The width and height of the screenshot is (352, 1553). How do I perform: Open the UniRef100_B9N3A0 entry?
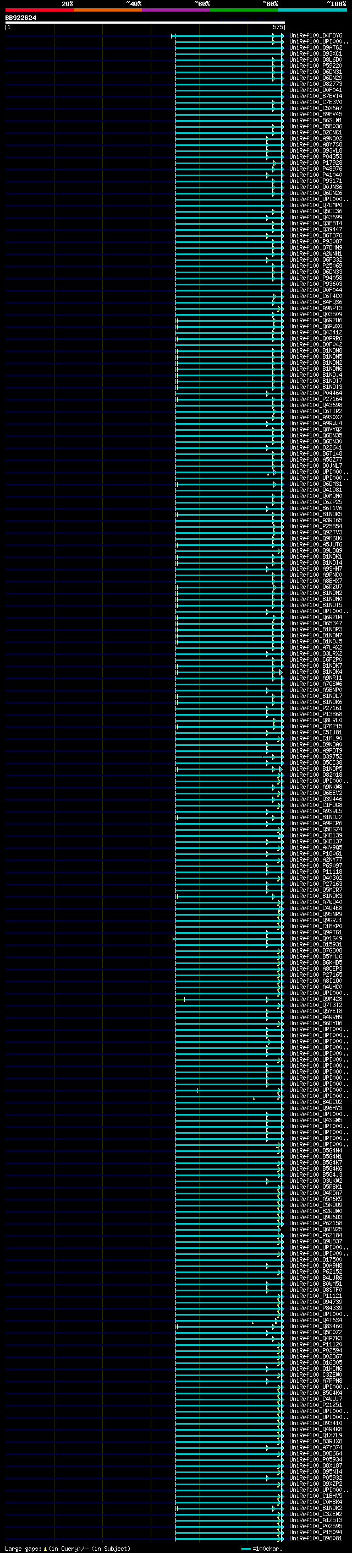click(315, 744)
